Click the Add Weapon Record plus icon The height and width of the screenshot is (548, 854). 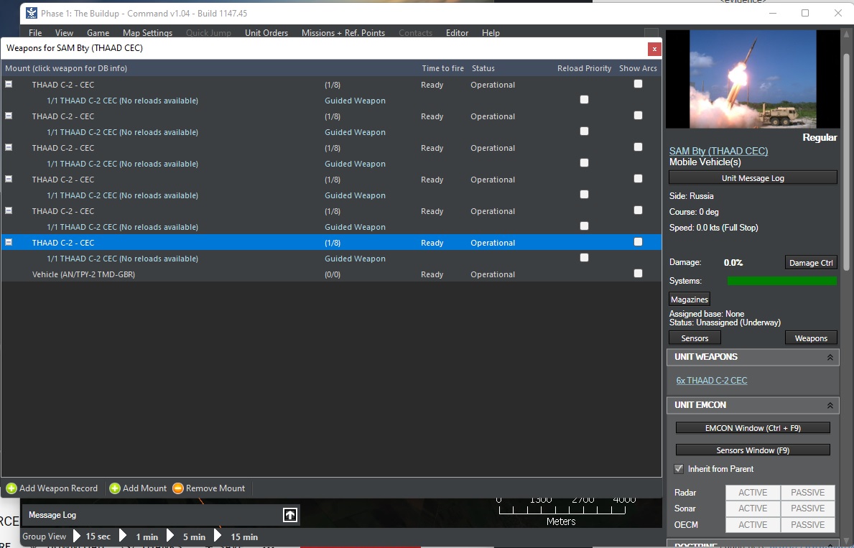tap(11, 488)
